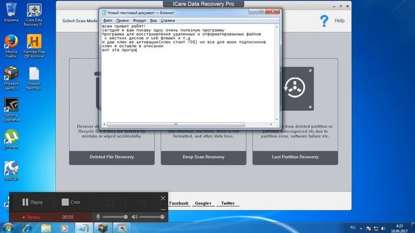
Task: Click the Deleted File Recovery button
Action: [x=112, y=157]
